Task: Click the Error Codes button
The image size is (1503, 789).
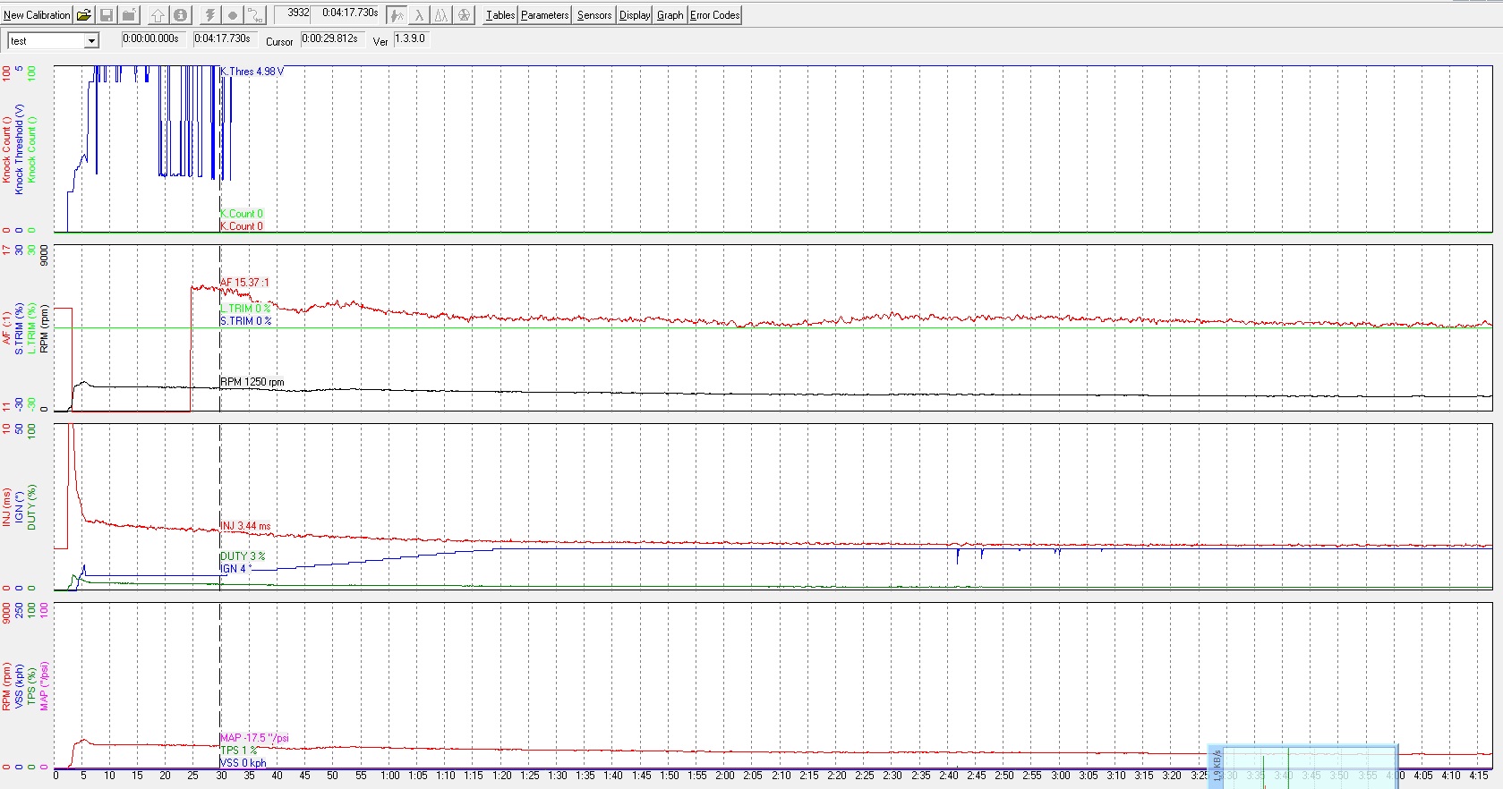Action: point(714,15)
